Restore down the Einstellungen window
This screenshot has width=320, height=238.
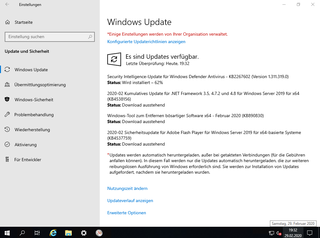click(x=298, y=4)
